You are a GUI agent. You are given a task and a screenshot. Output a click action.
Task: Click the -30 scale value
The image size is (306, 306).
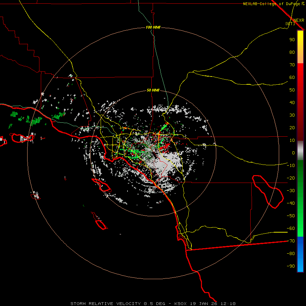click(x=291, y=191)
